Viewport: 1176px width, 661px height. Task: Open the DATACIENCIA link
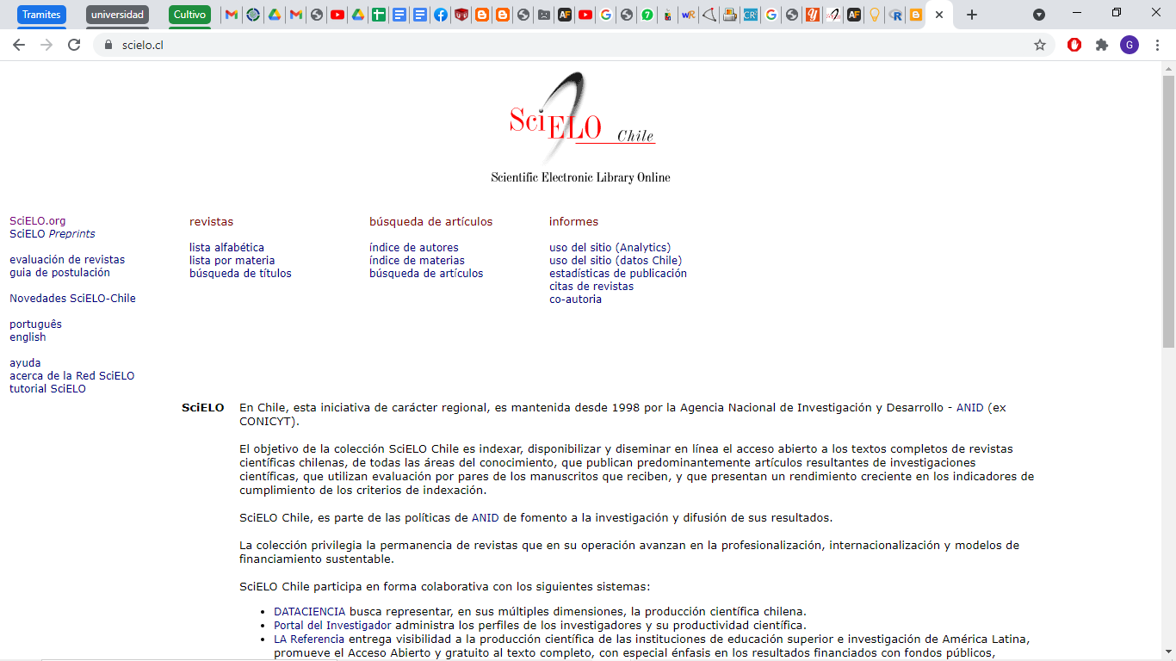pos(309,612)
